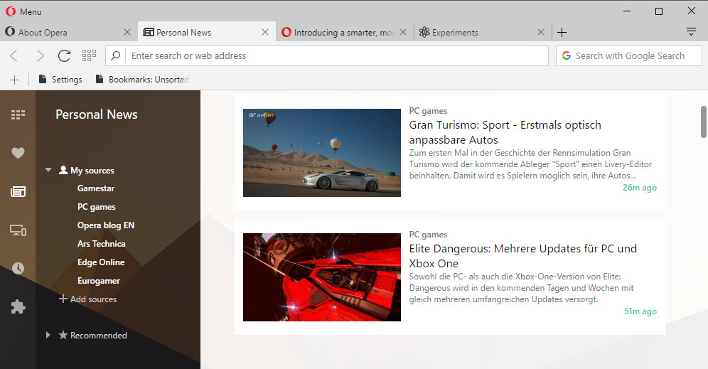Select the PC games source
The width and height of the screenshot is (708, 369).
tap(96, 207)
